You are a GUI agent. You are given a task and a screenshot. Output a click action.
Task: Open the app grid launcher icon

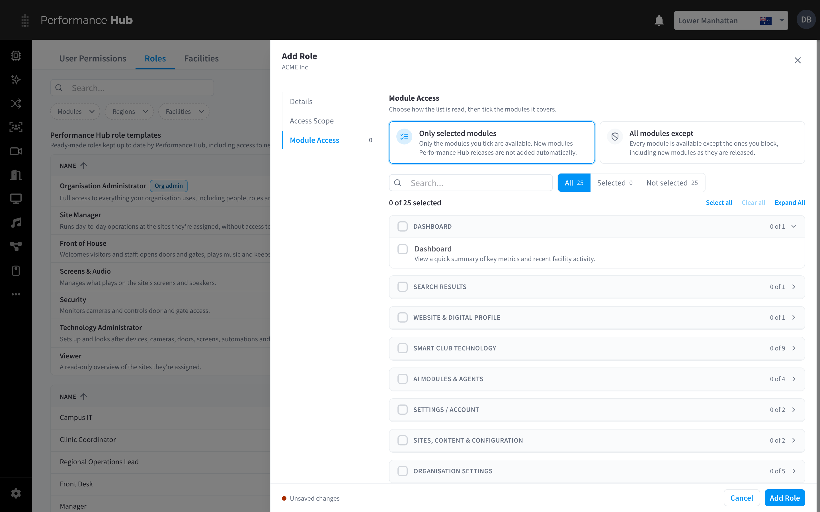pyautogui.click(x=25, y=20)
